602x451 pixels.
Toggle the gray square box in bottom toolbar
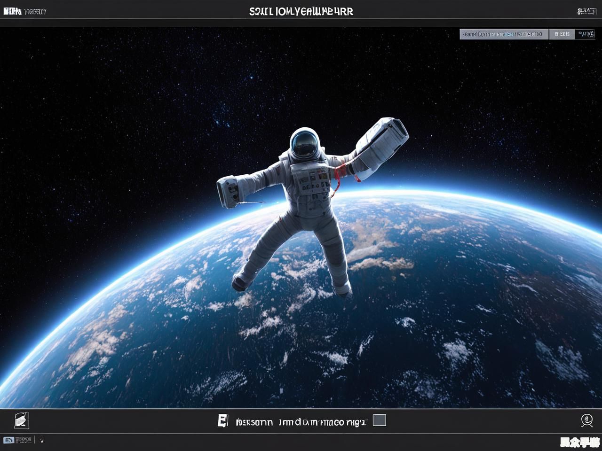click(x=379, y=420)
